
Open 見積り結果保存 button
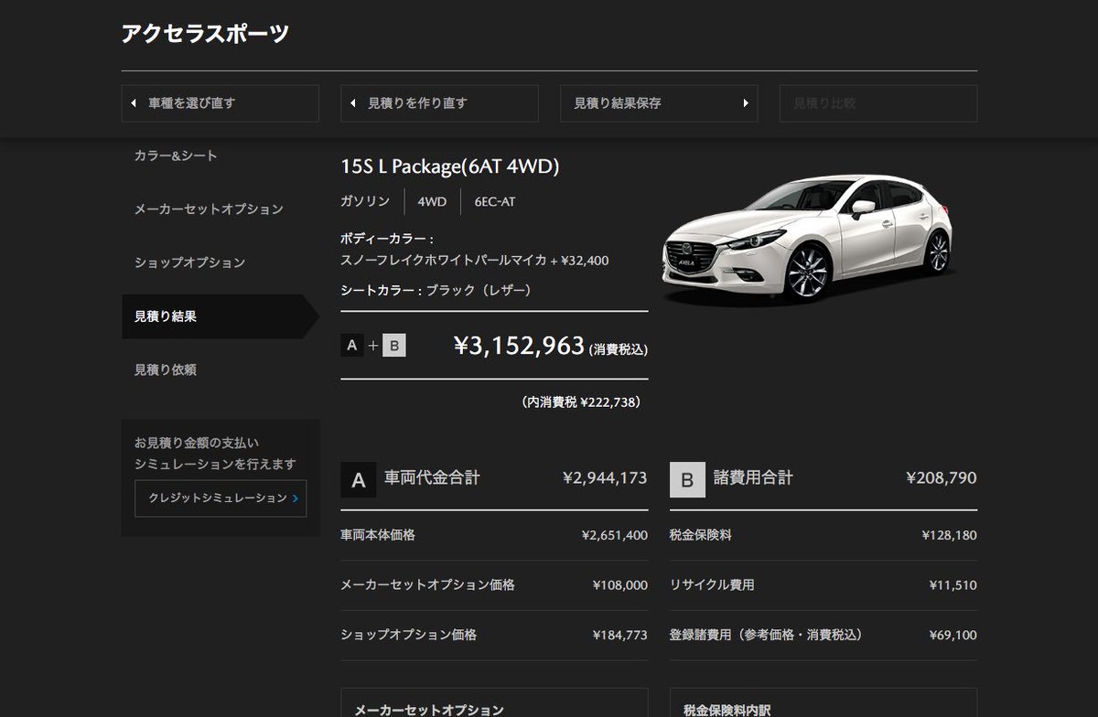coord(659,103)
